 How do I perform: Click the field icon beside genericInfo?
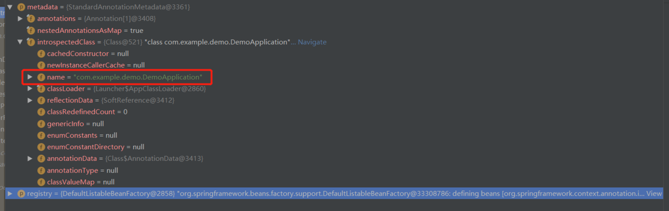click(x=41, y=124)
